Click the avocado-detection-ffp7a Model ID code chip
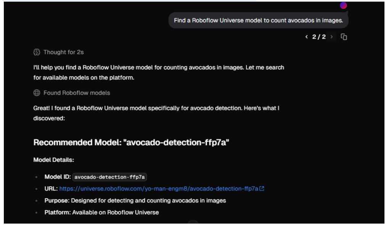The image size is (386, 225). pyautogui.click(x=109, y=177)
